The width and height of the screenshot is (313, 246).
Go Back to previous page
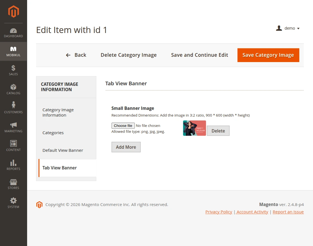point(76,55)
